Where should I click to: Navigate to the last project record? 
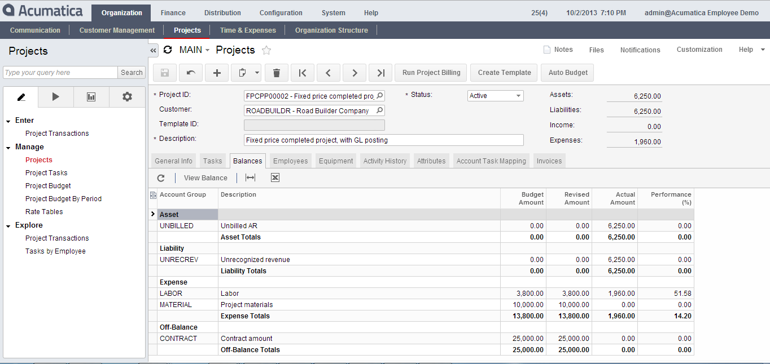380,72
